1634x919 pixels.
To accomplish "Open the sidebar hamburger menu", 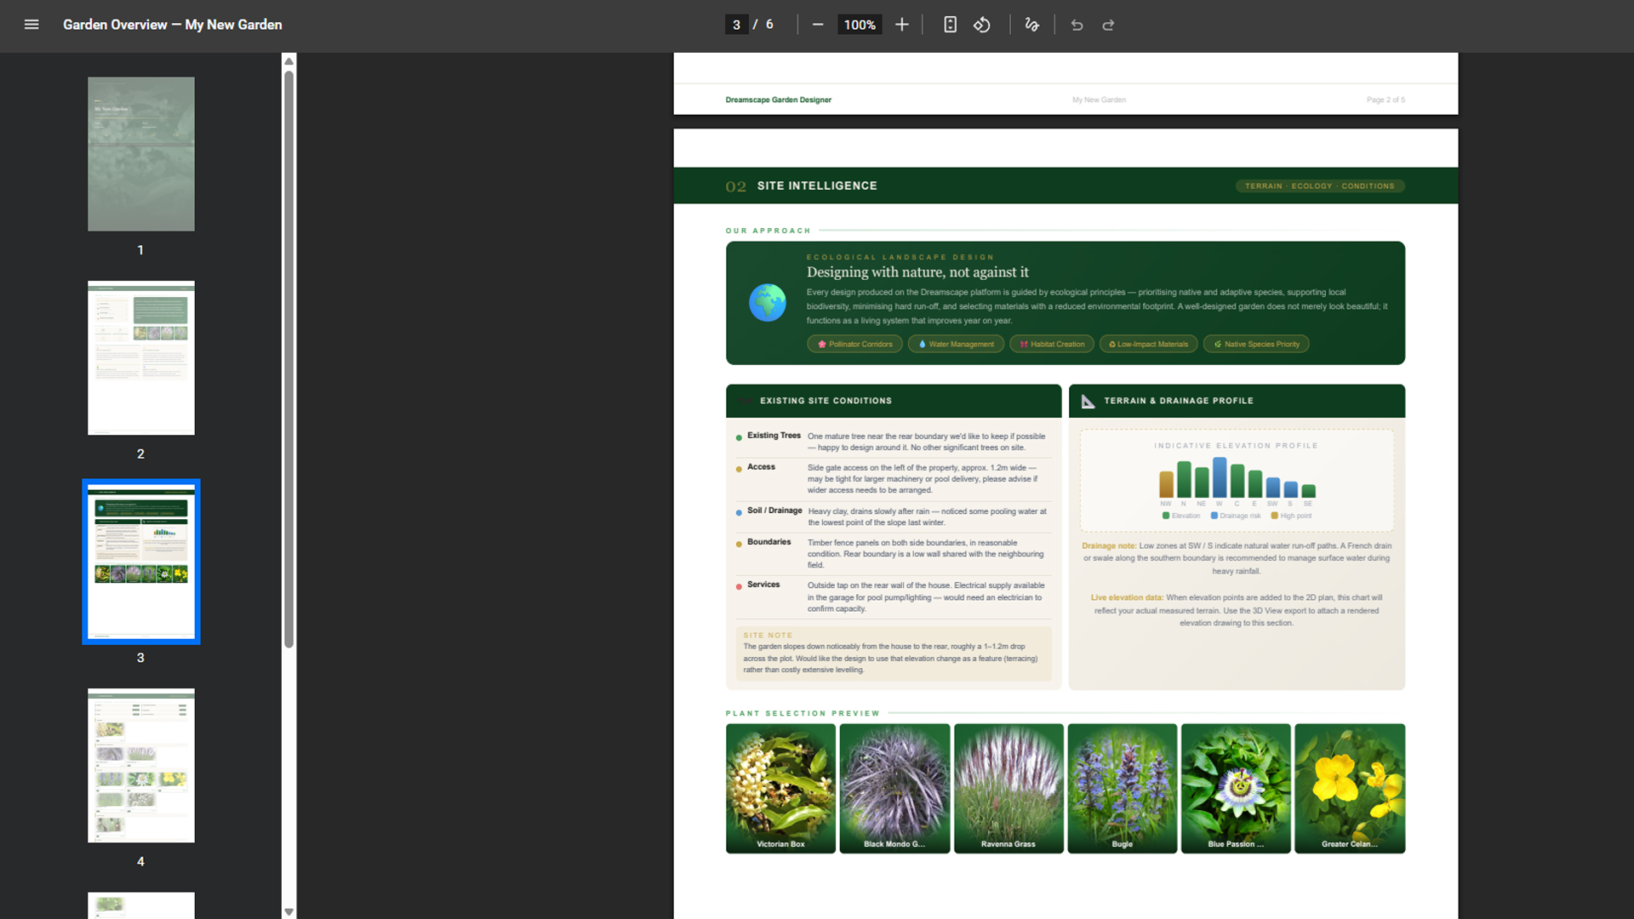I will (31, 25).
